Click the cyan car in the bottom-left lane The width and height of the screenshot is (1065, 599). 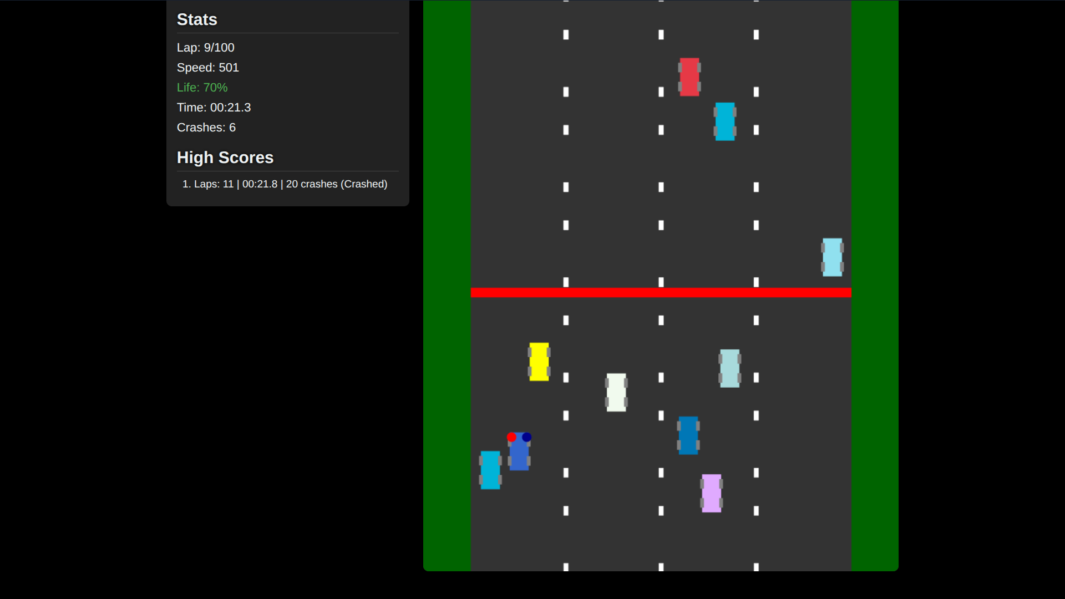[x=490, y=470]
